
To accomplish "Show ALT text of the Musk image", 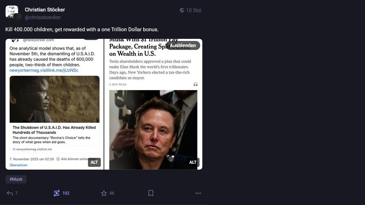I will [x=193, y=162].
